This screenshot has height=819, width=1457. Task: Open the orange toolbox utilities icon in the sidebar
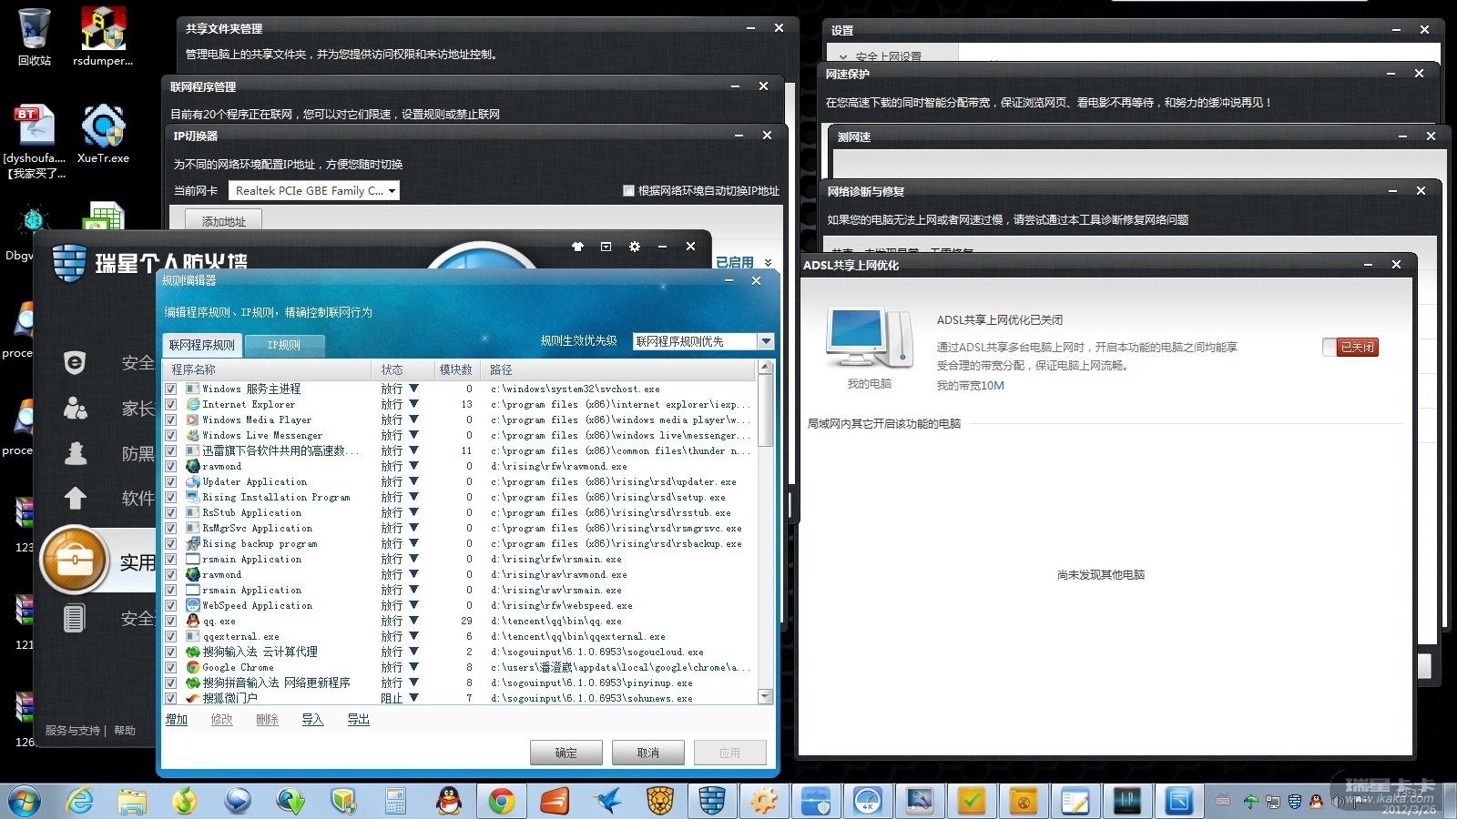(75, 561)
